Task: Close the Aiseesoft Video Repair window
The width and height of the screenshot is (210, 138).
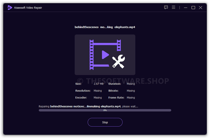Action: point(201,8)
